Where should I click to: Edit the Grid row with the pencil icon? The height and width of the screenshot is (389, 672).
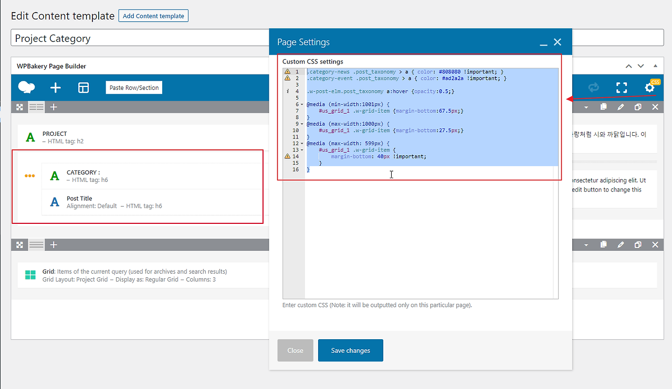coord(621,245)
